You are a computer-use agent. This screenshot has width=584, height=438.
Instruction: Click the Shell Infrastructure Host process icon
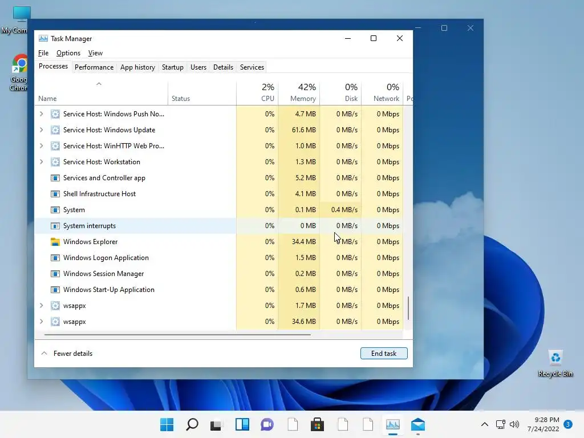coord(55,194)
